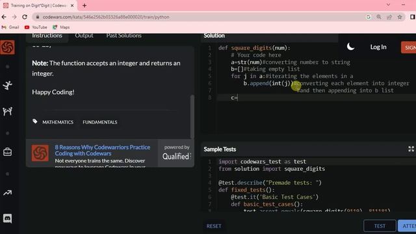This screenshot has width=416, height=234.
Task: Click the b.append(int(j)) code line
Action: coord(326,83)
